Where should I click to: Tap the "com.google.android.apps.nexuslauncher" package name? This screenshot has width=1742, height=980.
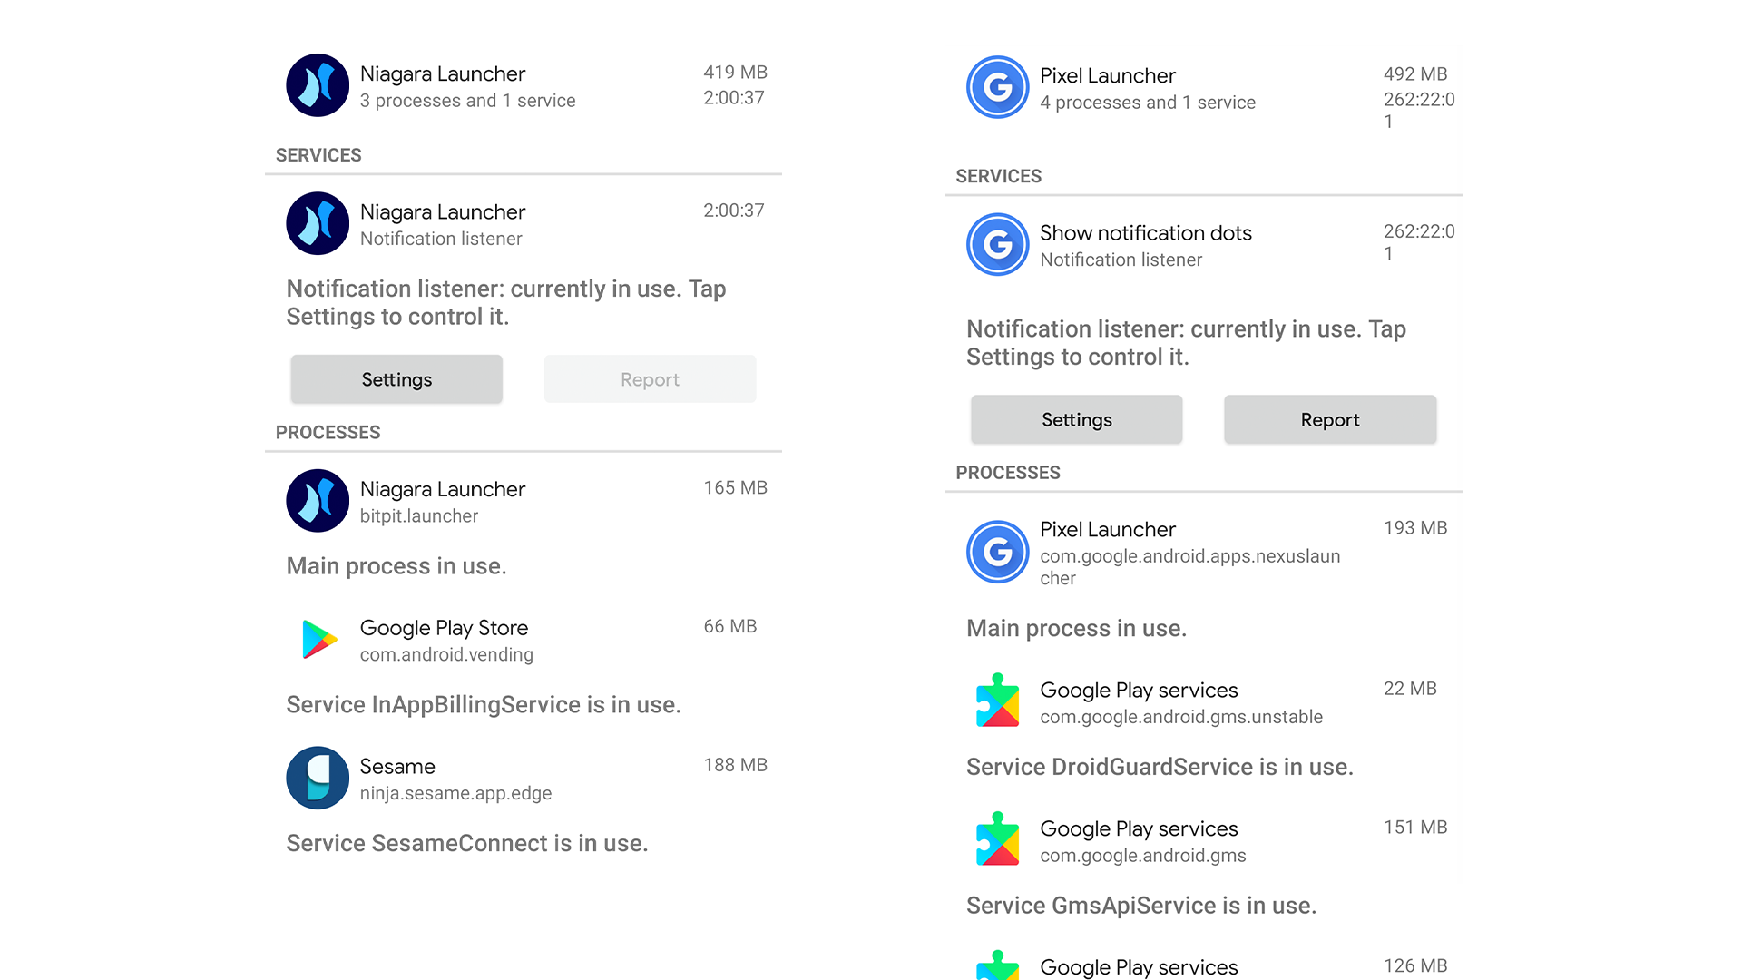[x=1190, y=567]
